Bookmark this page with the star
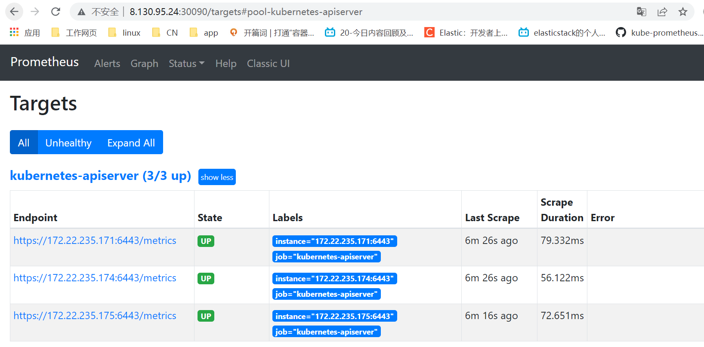 pos(683,12)
